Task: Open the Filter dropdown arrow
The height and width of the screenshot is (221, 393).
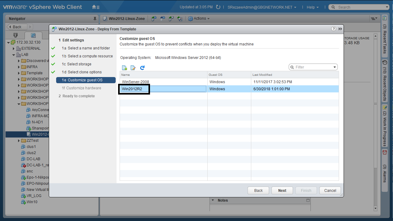Action: 334,67
